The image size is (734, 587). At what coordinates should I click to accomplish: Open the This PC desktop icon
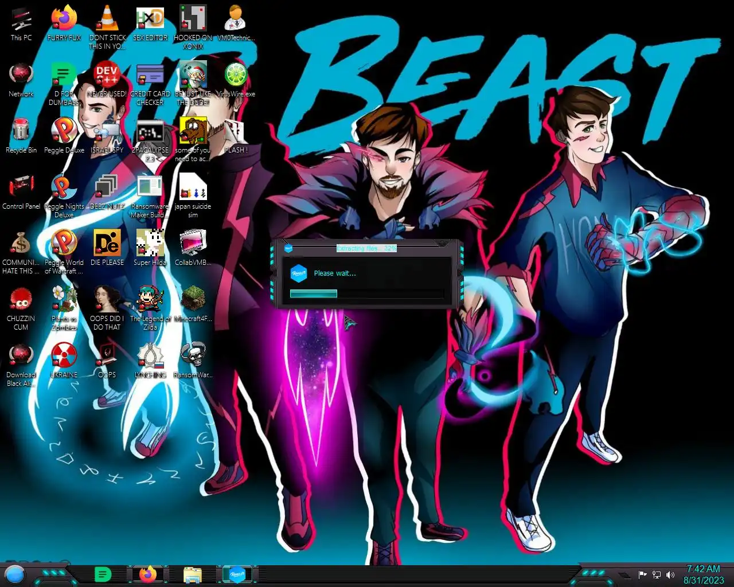pyautogui.click(x=21, y=23)
